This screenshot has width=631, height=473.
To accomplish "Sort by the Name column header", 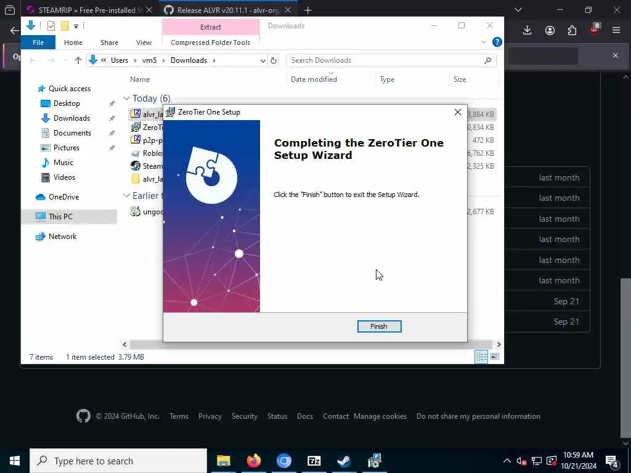I will [140, 79].
